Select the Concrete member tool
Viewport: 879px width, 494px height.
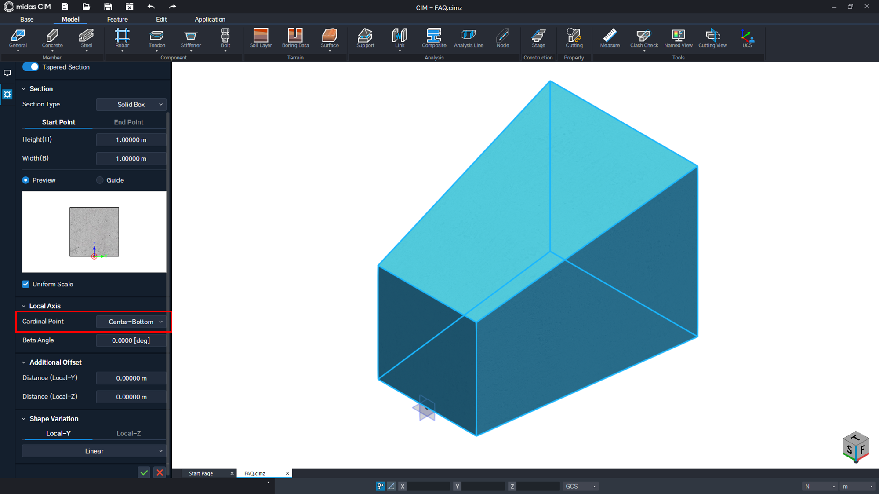(x=52, y=39)
